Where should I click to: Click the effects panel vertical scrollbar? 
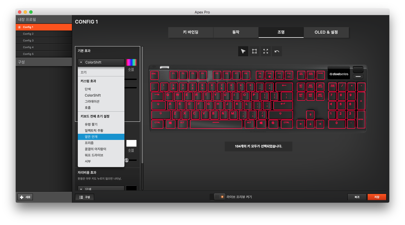click(142, 105)
